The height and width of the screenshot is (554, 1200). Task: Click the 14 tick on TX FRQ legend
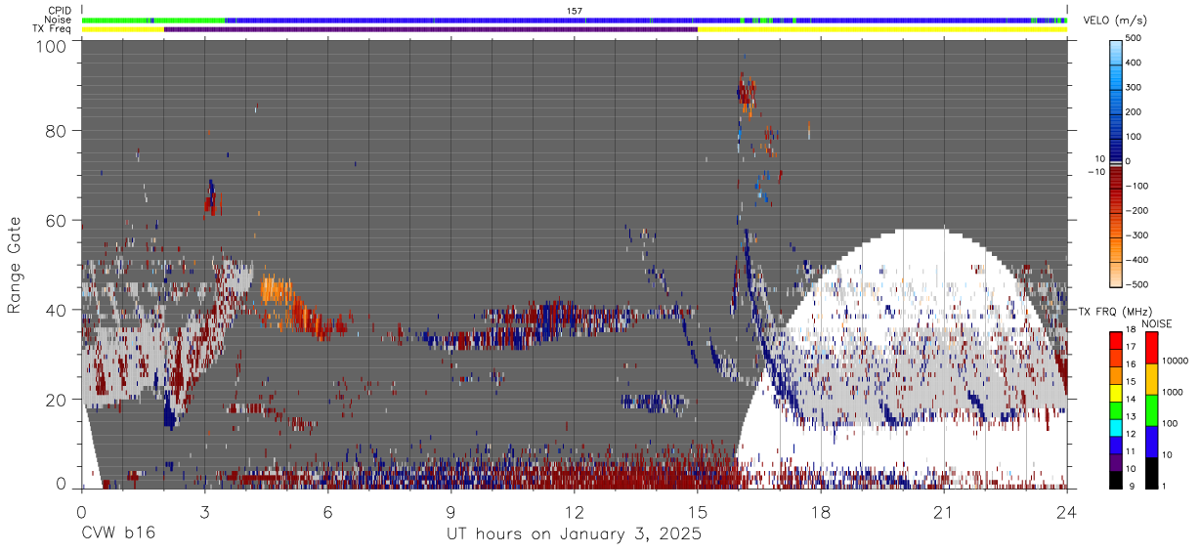point(1129,400)
